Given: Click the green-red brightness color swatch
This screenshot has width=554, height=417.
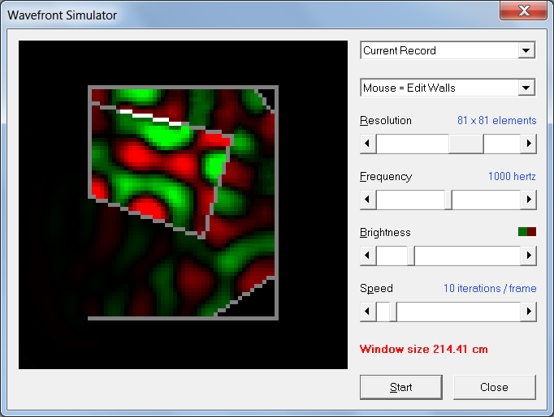Looking at the screenshot, I should coord(527,232).
